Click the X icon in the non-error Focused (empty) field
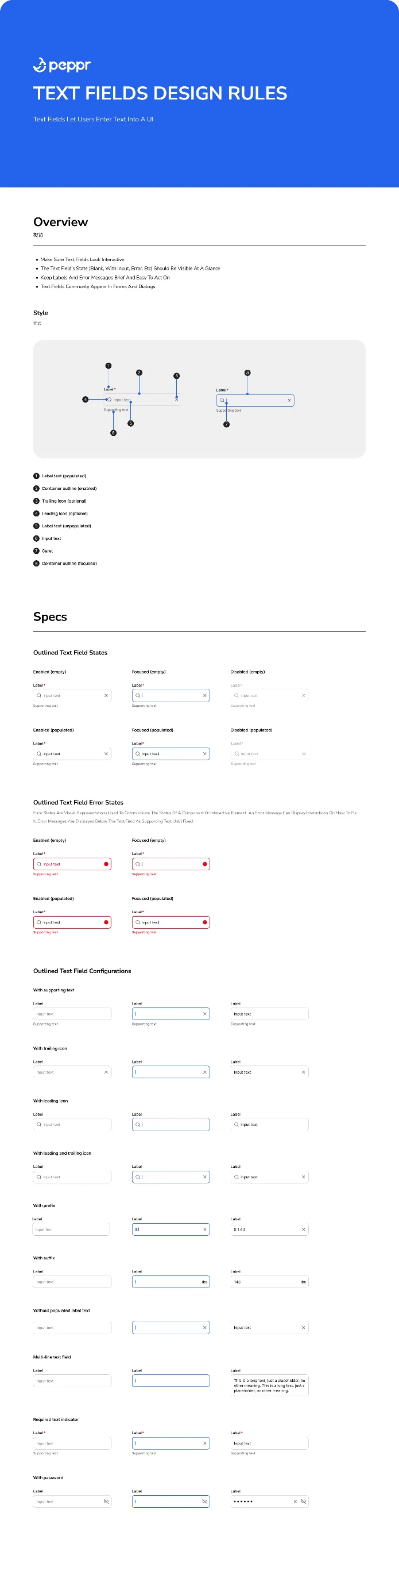The image size is (399, 1582). pyautogui.click(x=205, y=696)
